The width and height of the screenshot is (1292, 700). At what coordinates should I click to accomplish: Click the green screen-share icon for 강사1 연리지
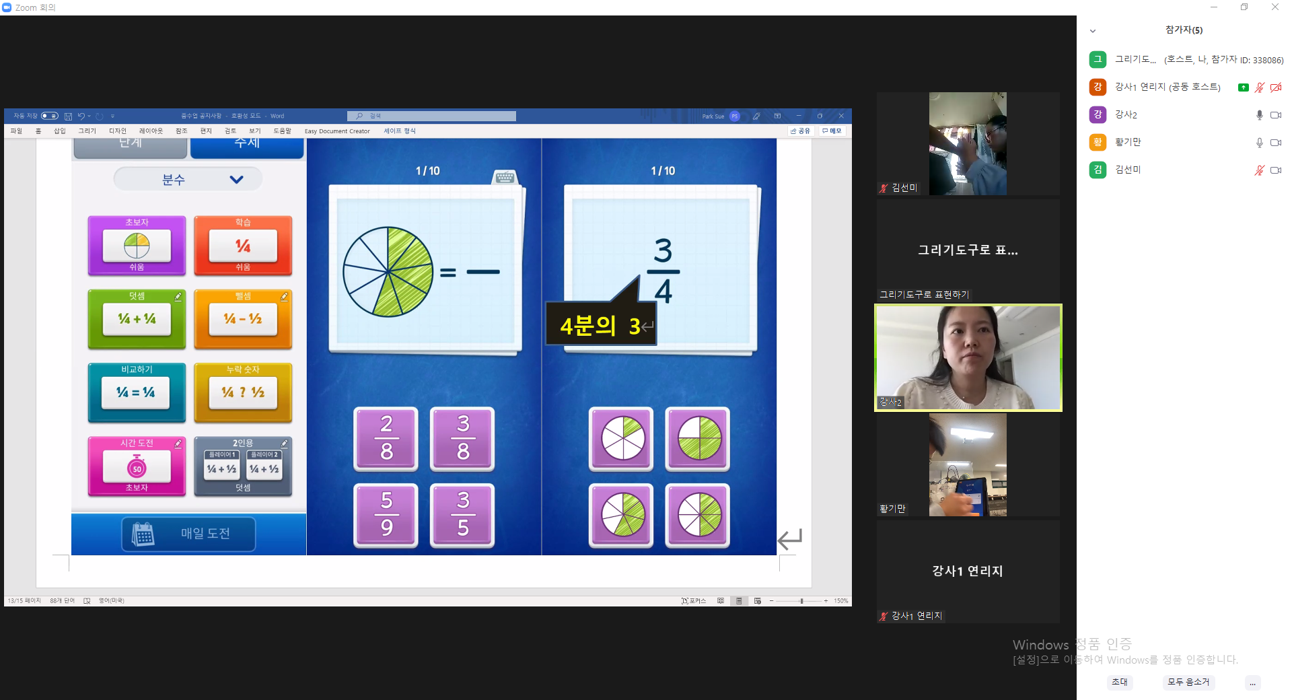point(1244,87)
